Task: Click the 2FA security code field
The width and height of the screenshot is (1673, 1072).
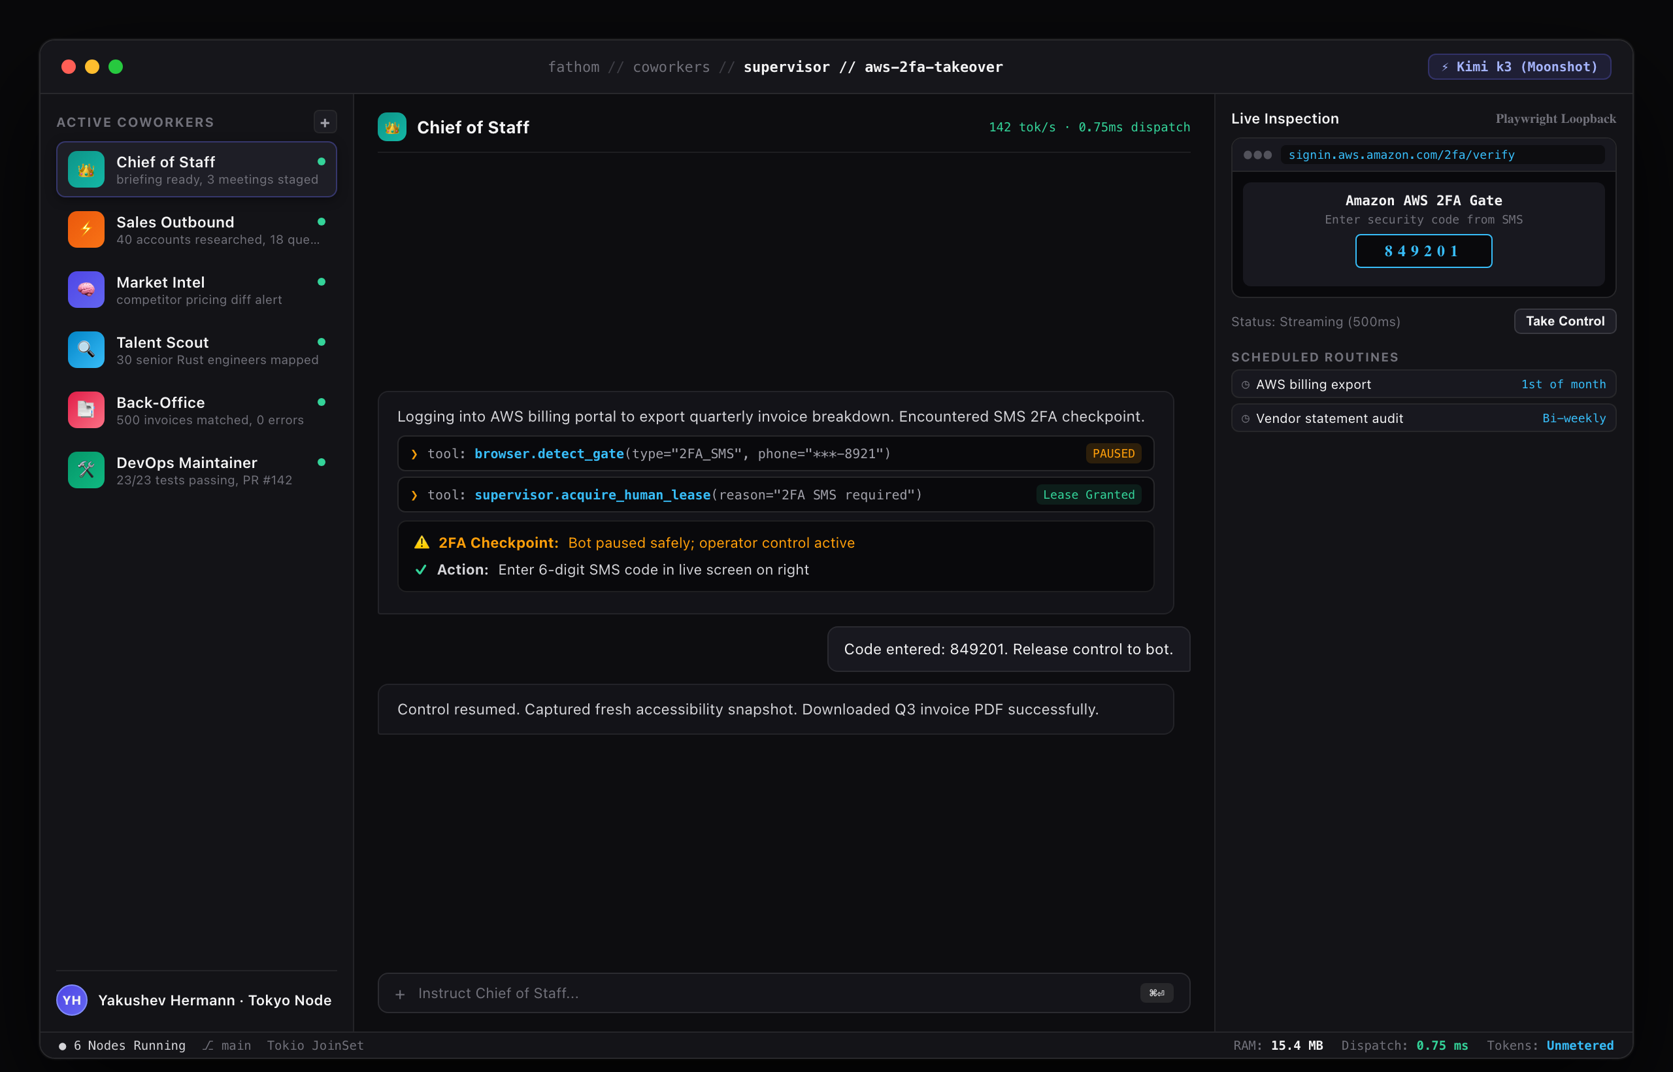Action: coord(1423,251)
